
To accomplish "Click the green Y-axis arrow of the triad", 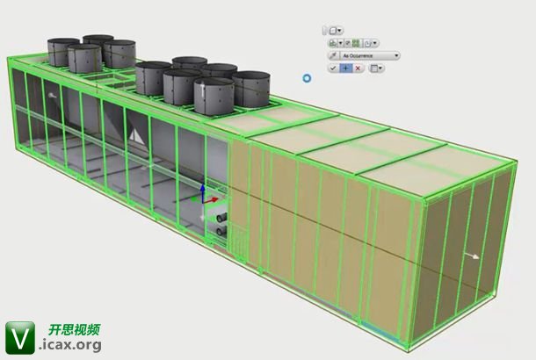I will (x=195, y=198).
